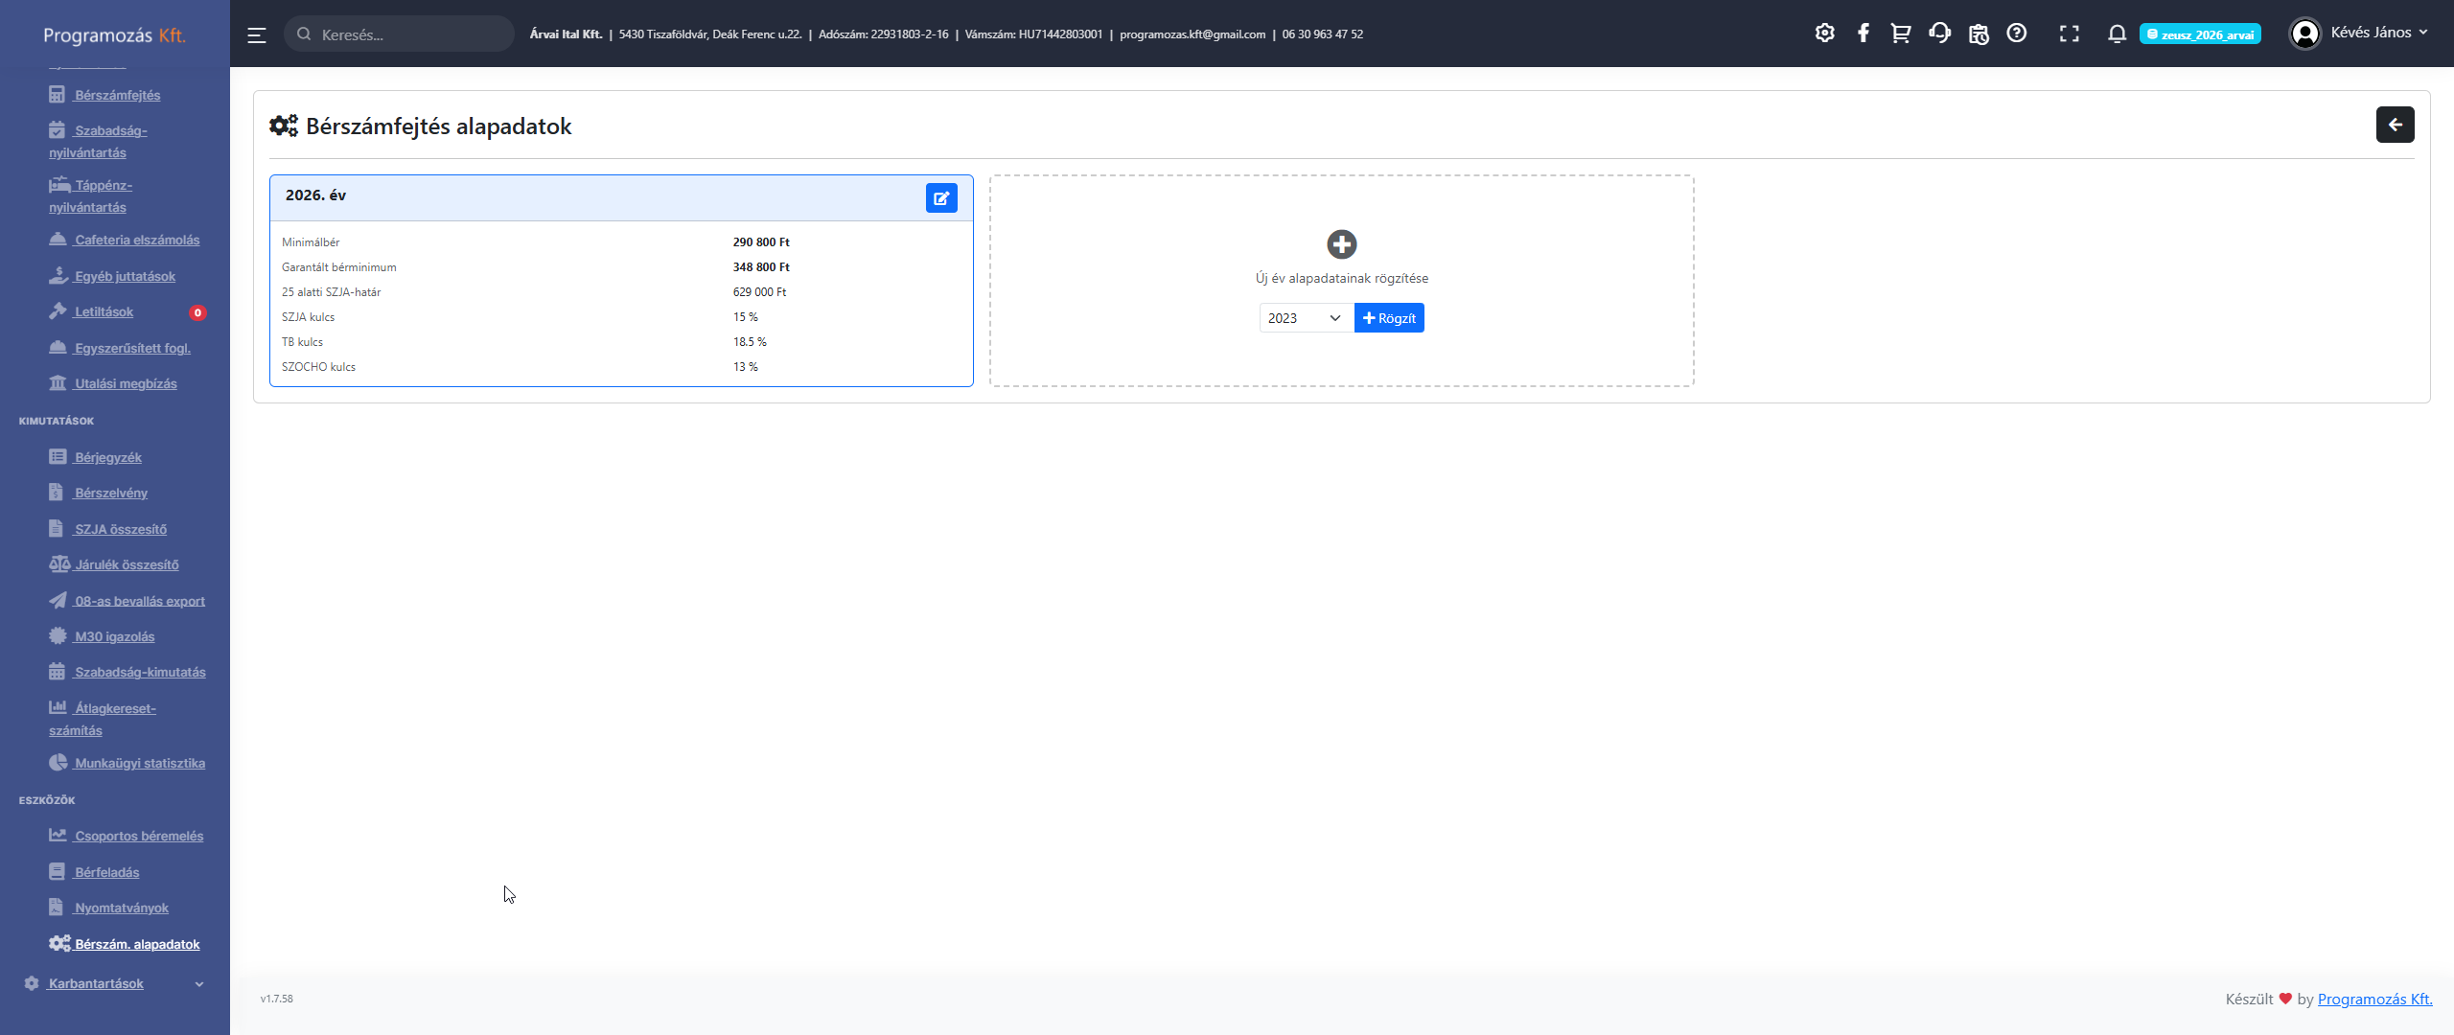The height and width of the screenshot is (1035, 2454).
Task: Open Bérjegyzék report
Action: (96, 457)
